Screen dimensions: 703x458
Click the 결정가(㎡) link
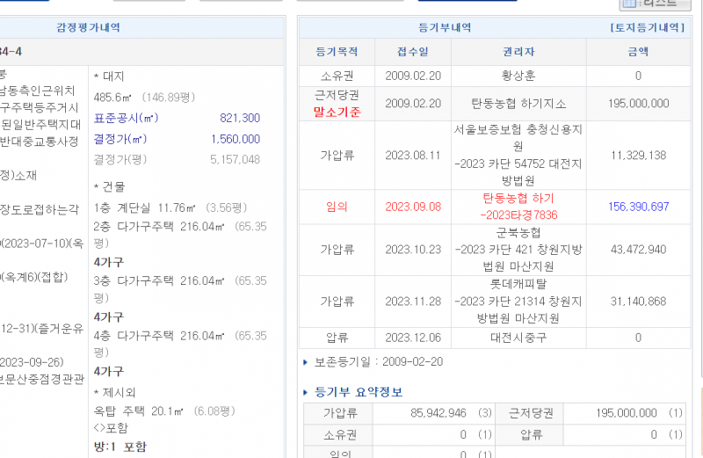pos(120,139)
